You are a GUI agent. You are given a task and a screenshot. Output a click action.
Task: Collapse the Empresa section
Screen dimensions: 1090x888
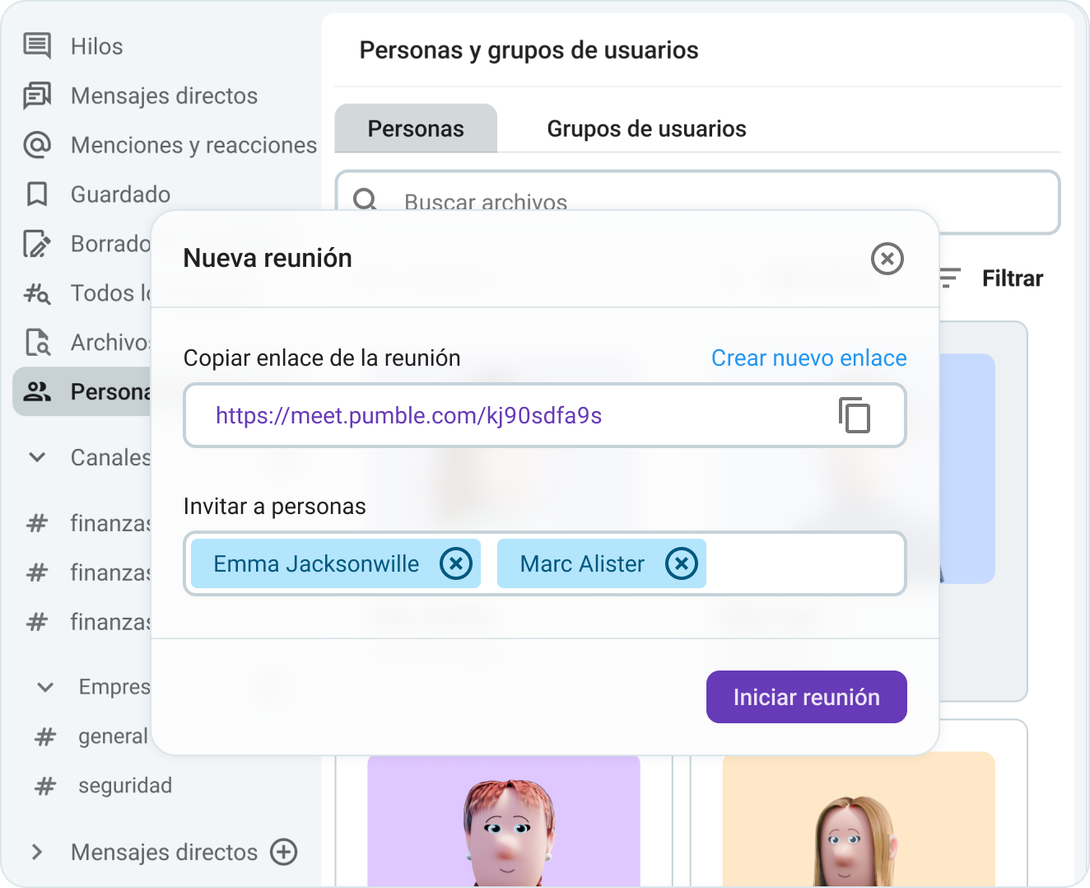click(x=44, y=686)
